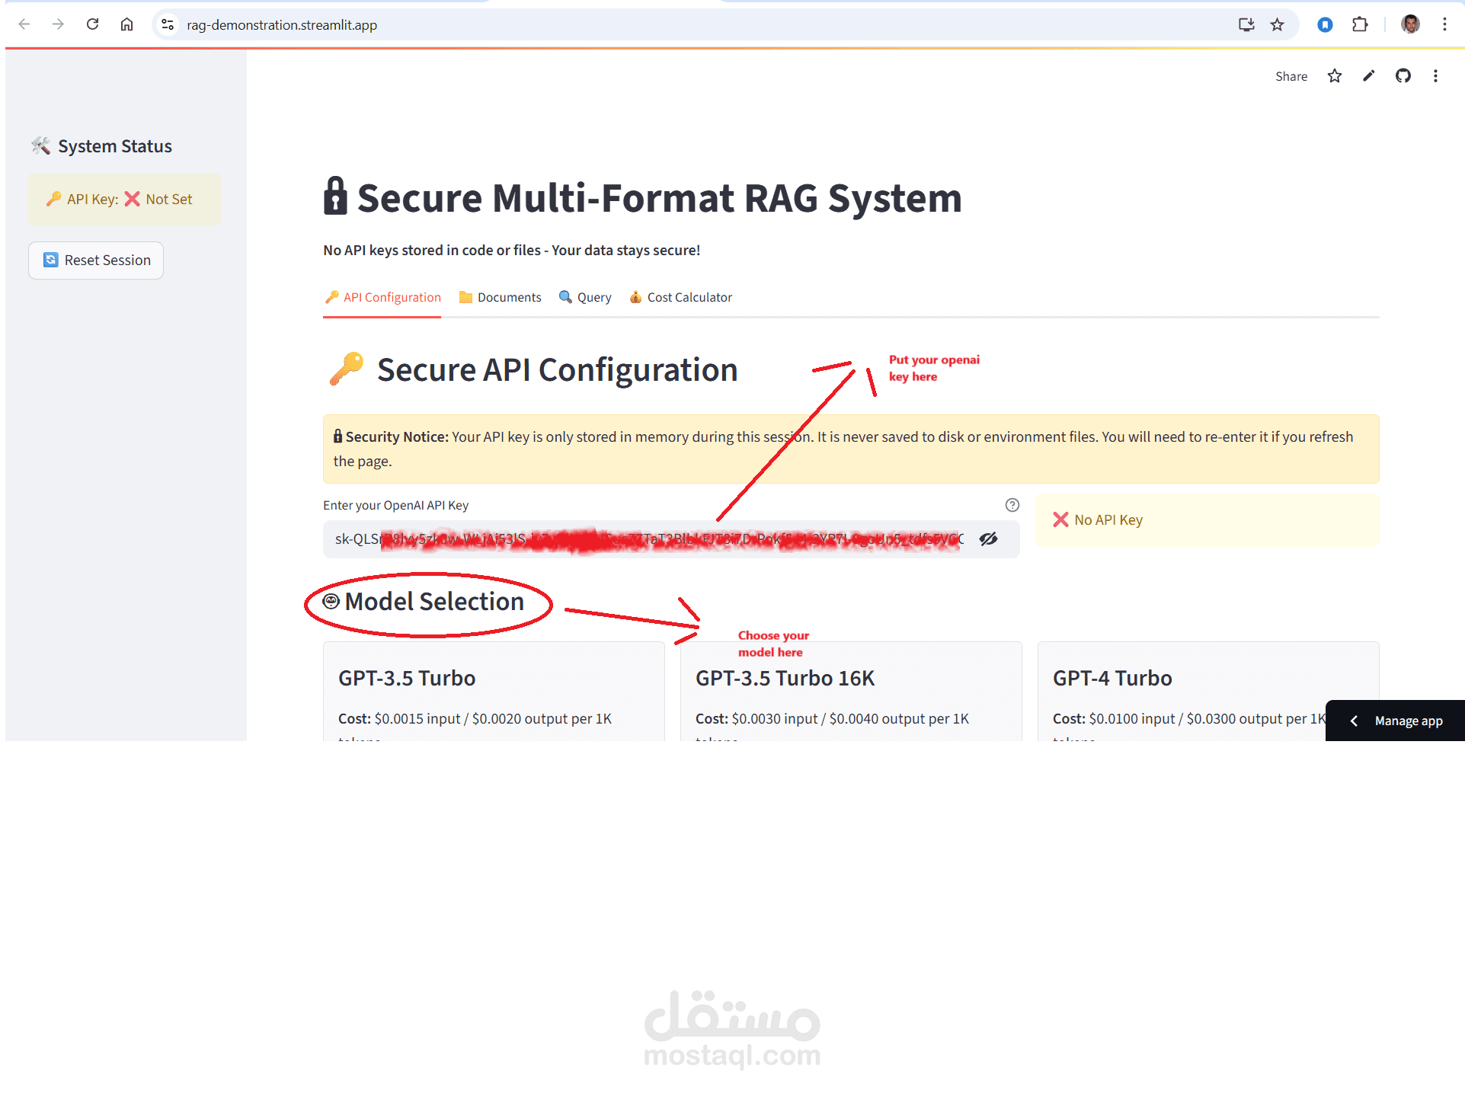
Task: Switch to API Configuration tab
Action: click(x=382, y=297)
